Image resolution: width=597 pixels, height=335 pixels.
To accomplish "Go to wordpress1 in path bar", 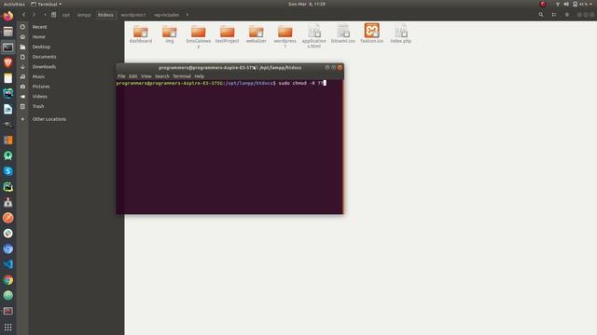I will [x=133, y=15].
